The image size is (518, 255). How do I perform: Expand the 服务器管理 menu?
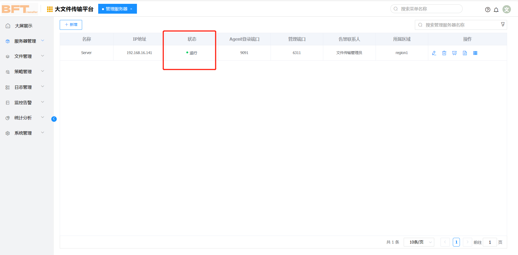pos(25,41)
